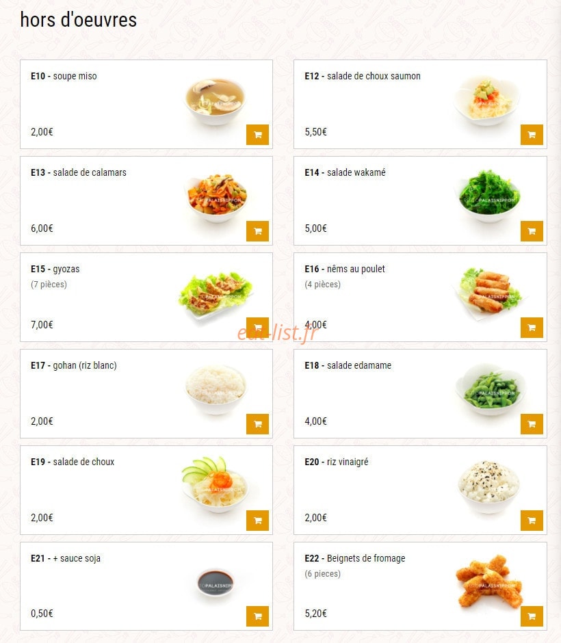Select the E13 - salade de calamars title
This screenshot has width=561, height=643.
click(78, 172)
